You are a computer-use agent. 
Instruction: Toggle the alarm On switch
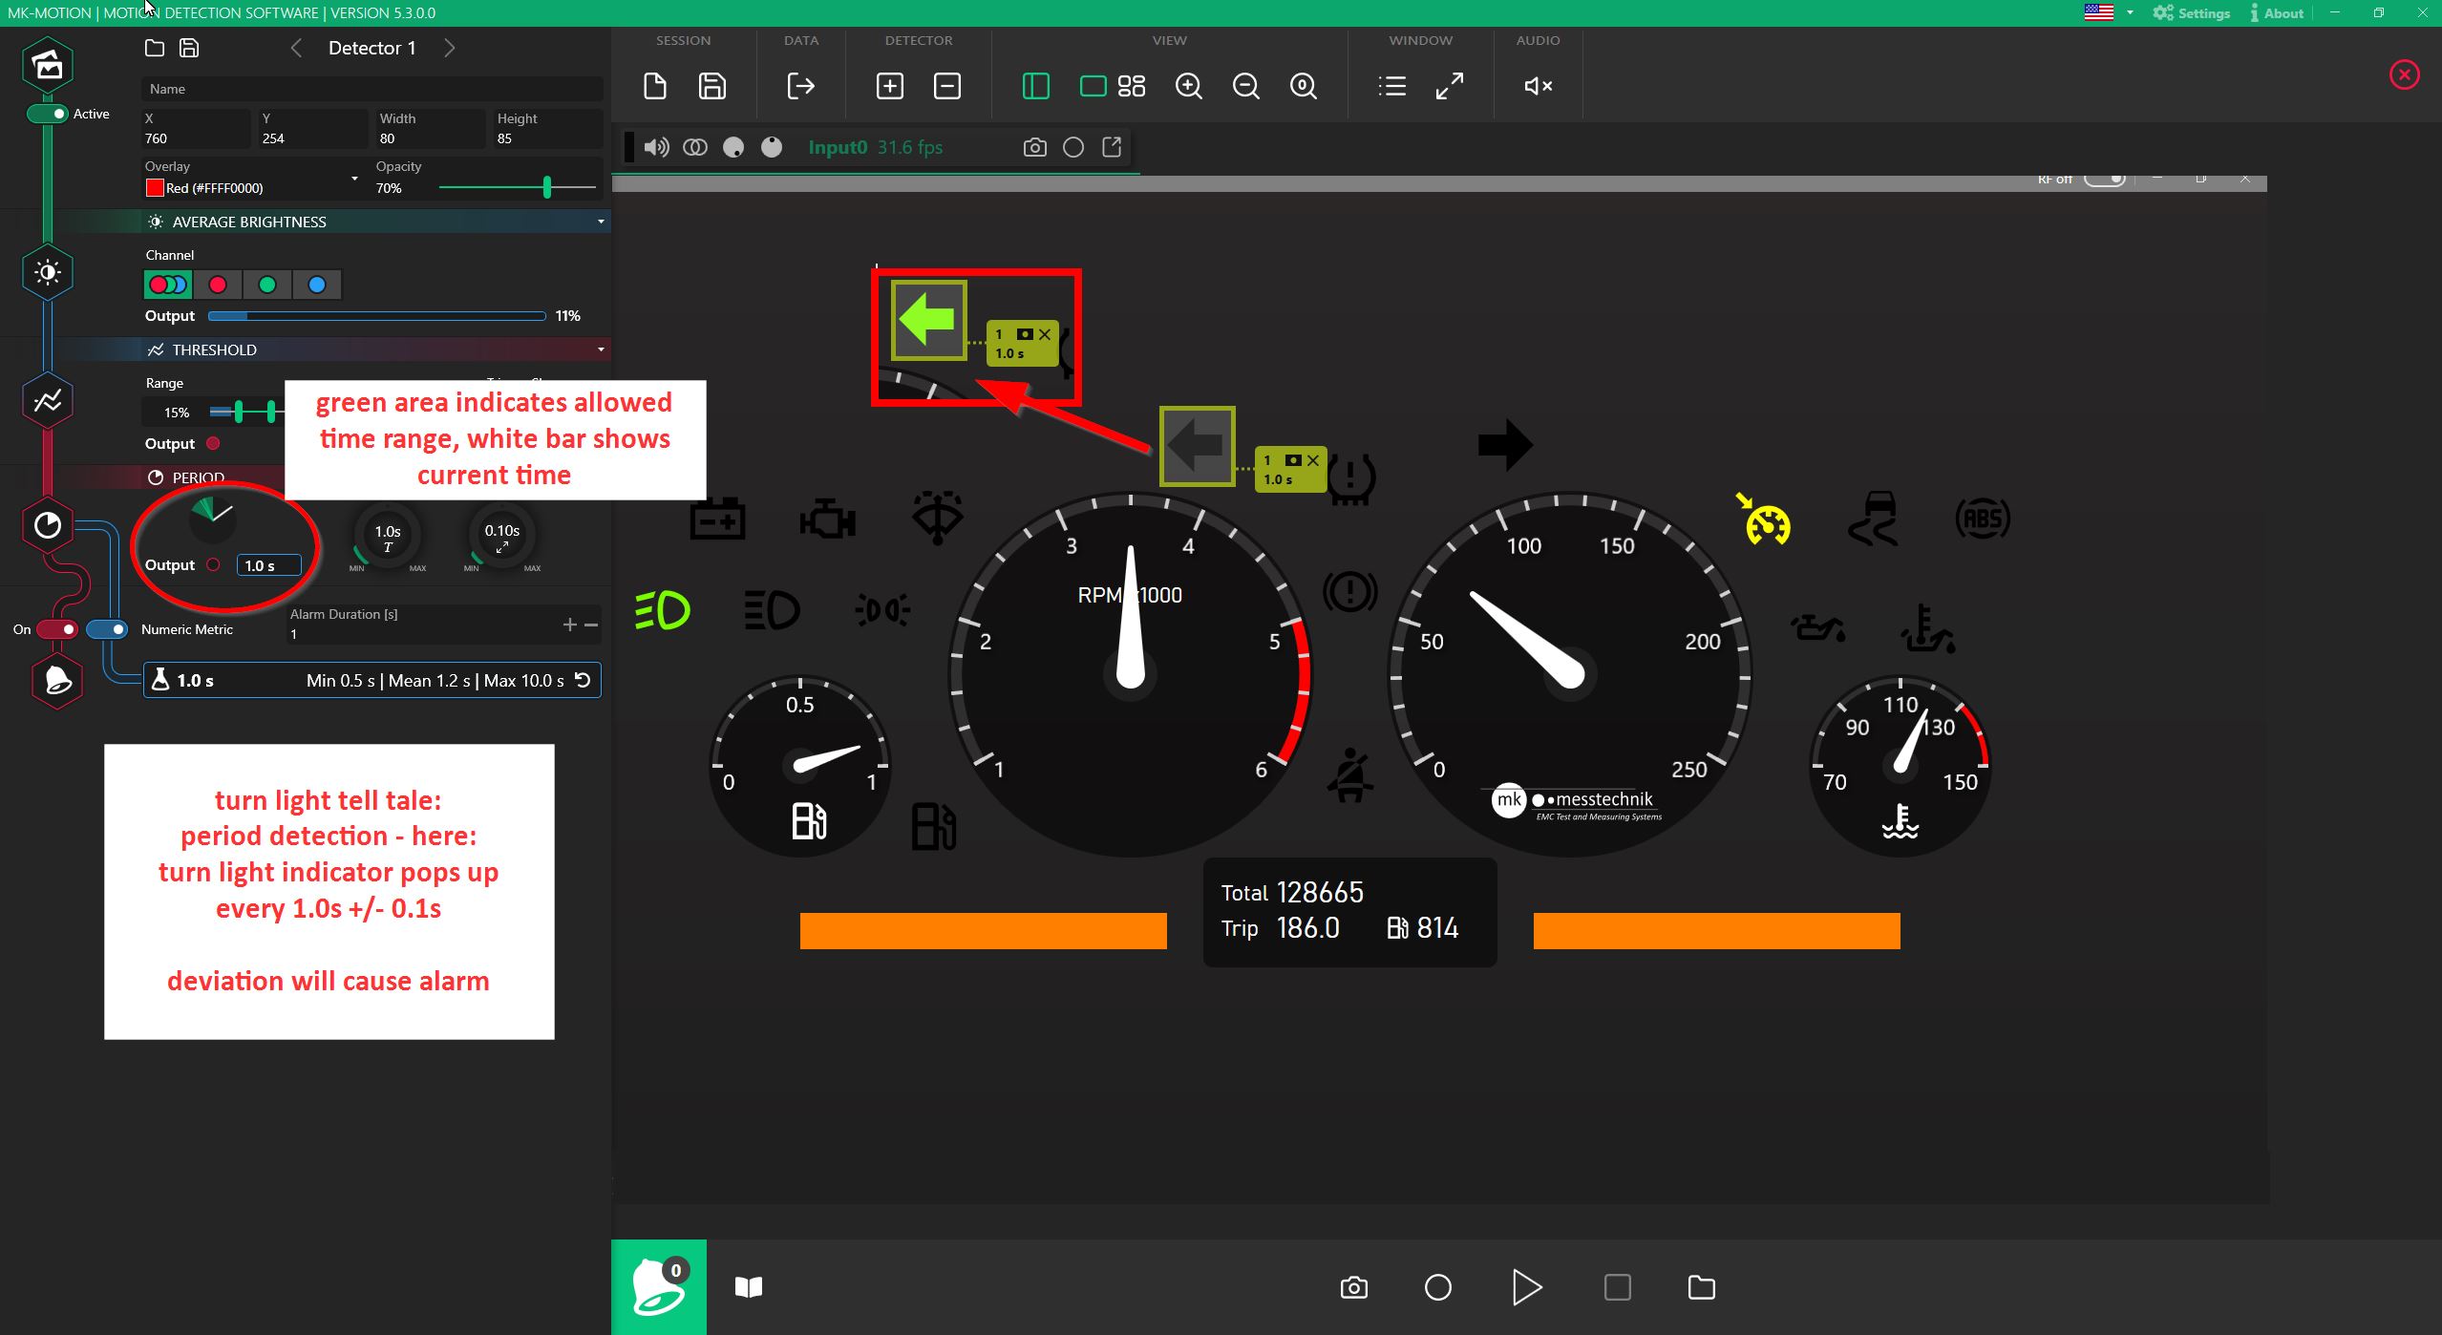click(x=57, y=629)
